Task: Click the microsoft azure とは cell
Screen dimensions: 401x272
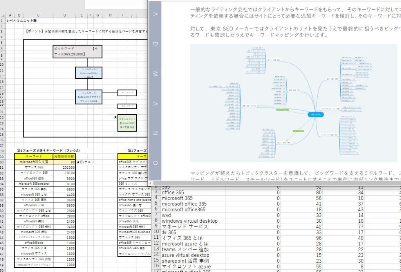Action: [x=193, y=243]
